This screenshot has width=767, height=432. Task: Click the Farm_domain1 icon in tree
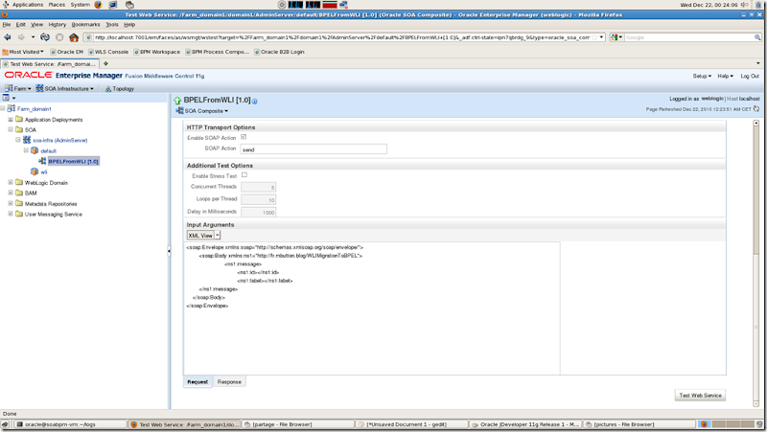tap(12, 108)
